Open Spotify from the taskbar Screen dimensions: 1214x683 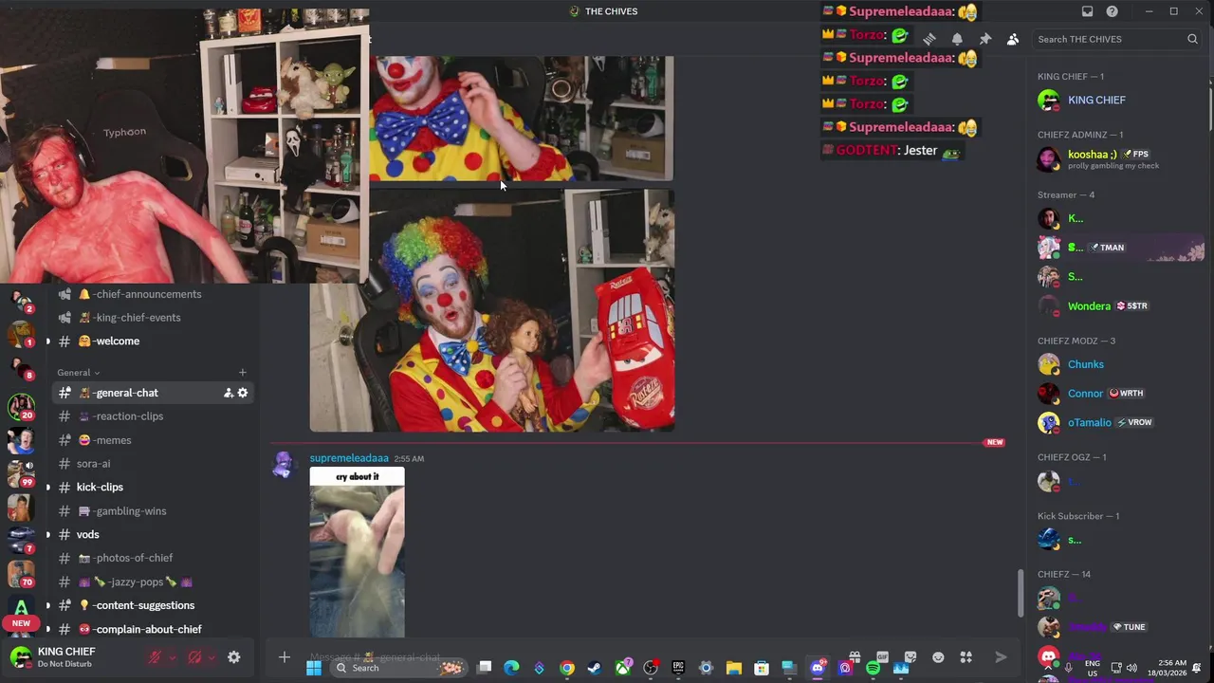point(873,668)
